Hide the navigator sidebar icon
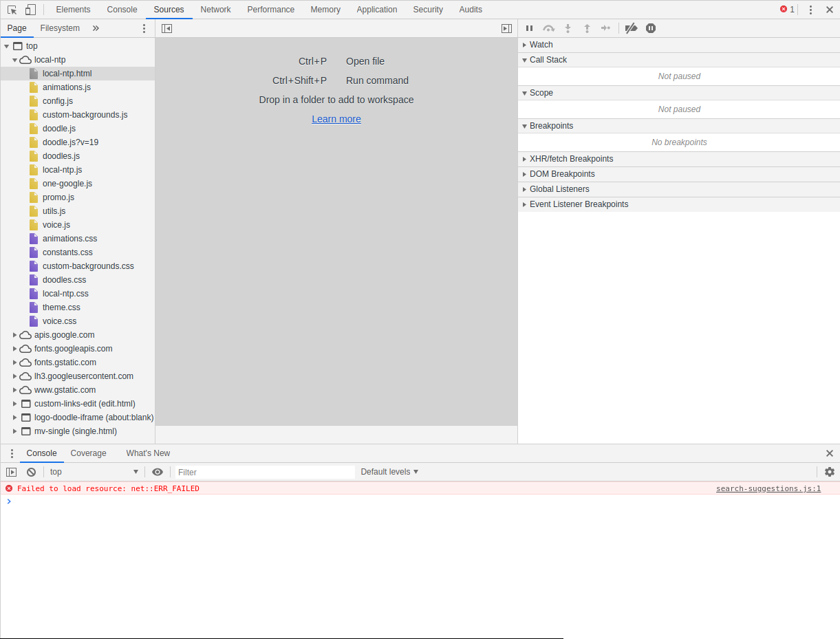840x639 pixels. pyautogui.click(x=166, y=28)
